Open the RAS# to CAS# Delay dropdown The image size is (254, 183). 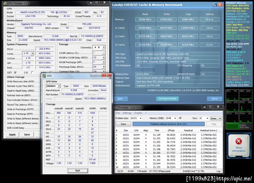[104, 57]
